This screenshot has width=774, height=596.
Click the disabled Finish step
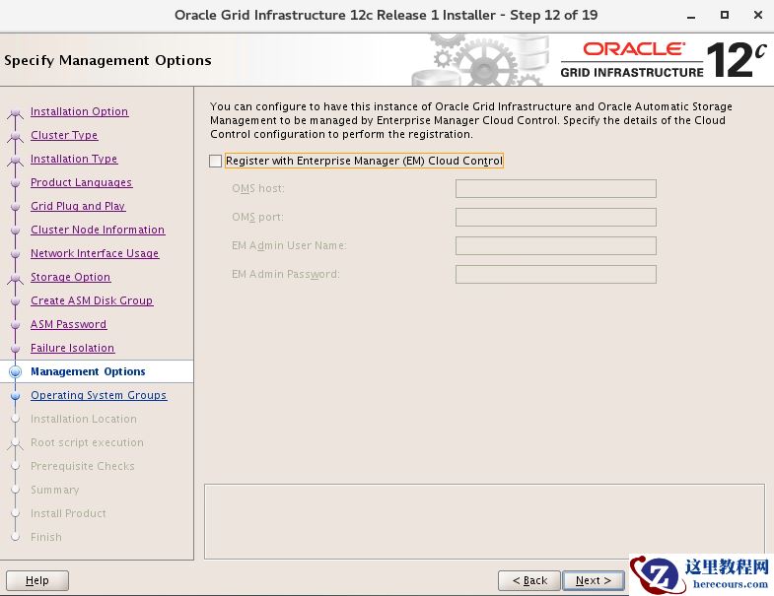pyautogui.click(x=46, y=537)
